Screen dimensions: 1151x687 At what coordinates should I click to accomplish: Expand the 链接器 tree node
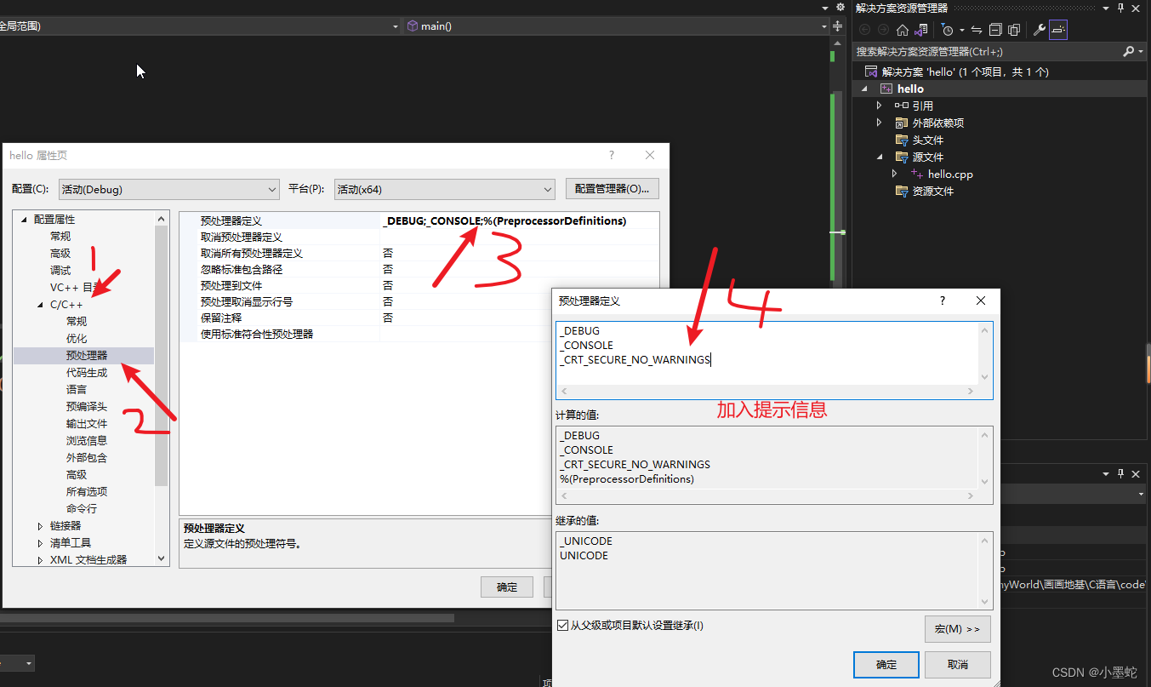[x=39, y=525]
